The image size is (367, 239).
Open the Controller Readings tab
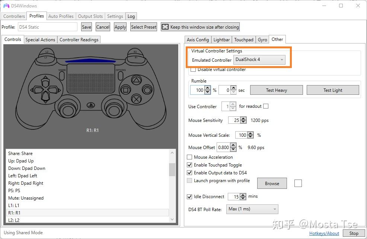tap(79, 39)
